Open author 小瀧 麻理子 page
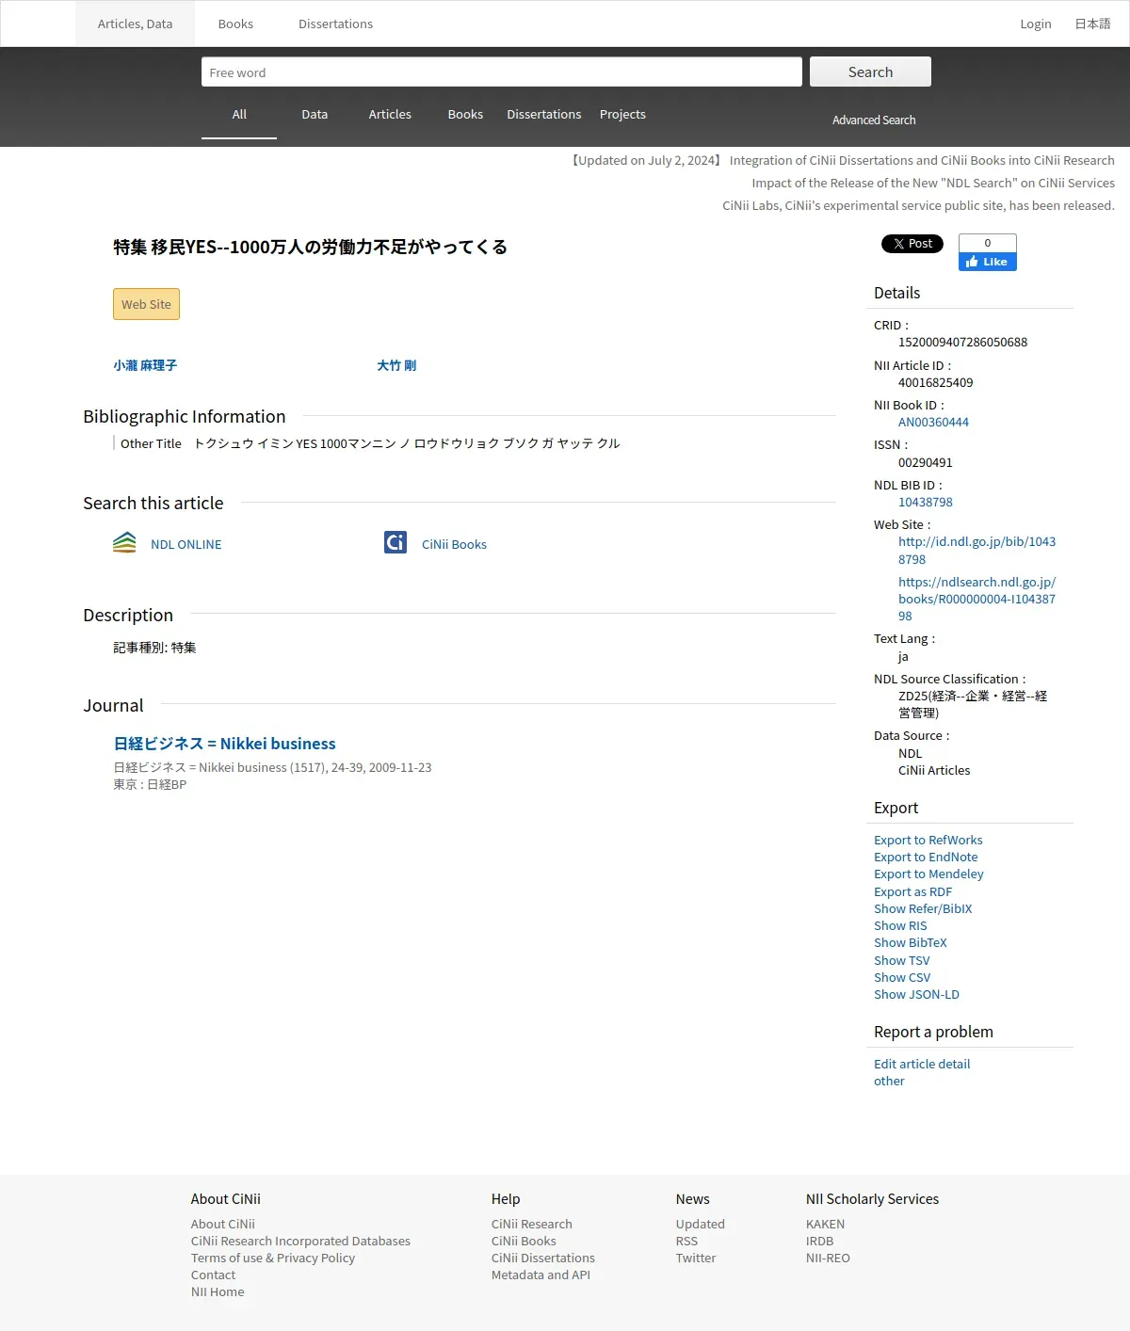This screenshot has height=1331, width=1130. pos(145,365)
